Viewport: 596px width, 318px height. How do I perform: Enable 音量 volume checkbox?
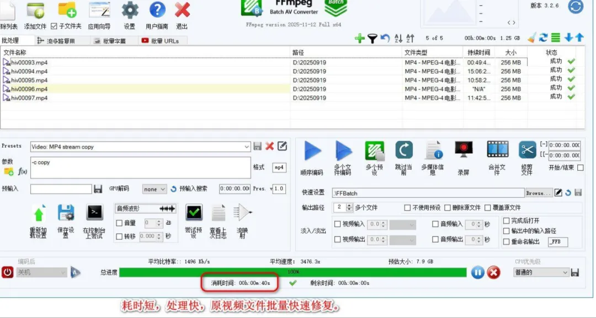point(119,223)
